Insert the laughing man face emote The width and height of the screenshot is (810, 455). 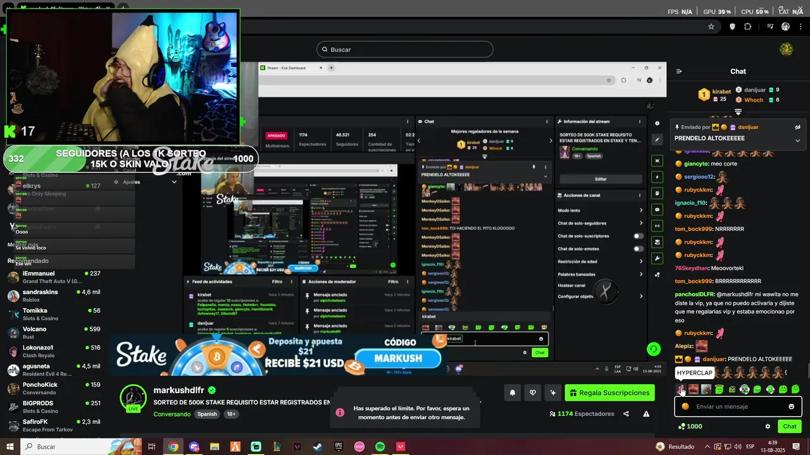pyautogui.click(x=694, y=389)
